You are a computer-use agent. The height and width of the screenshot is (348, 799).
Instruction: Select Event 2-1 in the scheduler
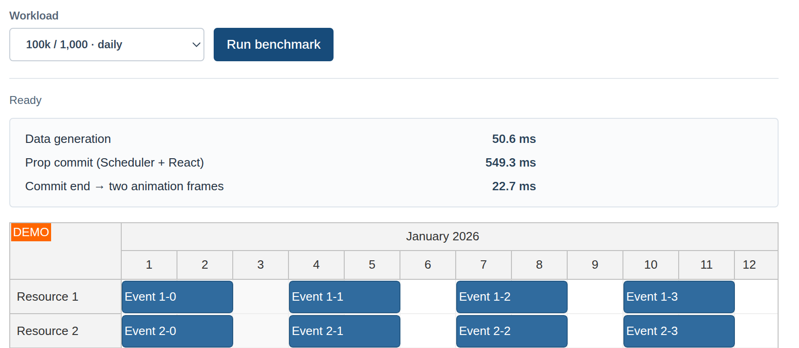(x=345, y=331)
